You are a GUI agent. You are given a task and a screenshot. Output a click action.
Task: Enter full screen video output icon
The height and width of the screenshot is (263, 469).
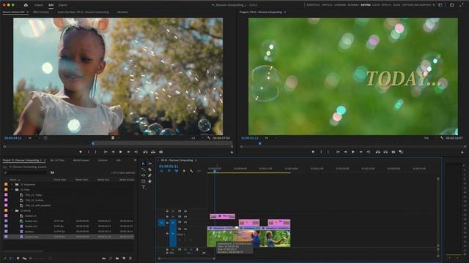pos(461,5)
